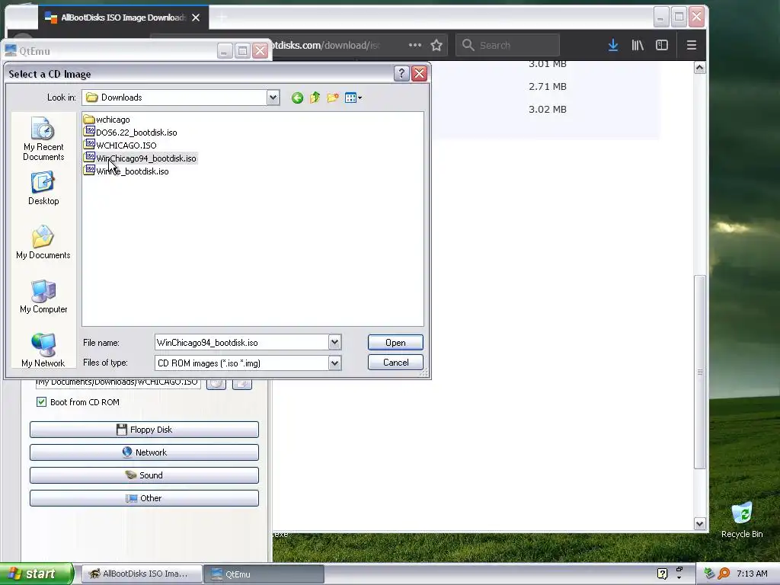Open Sound section in QtEmu

click(x=144, y=475)
